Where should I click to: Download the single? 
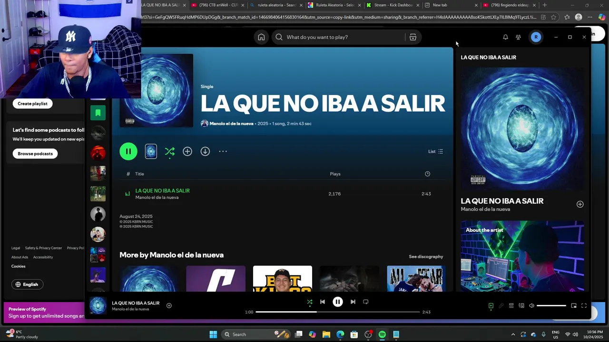(205, 152)
